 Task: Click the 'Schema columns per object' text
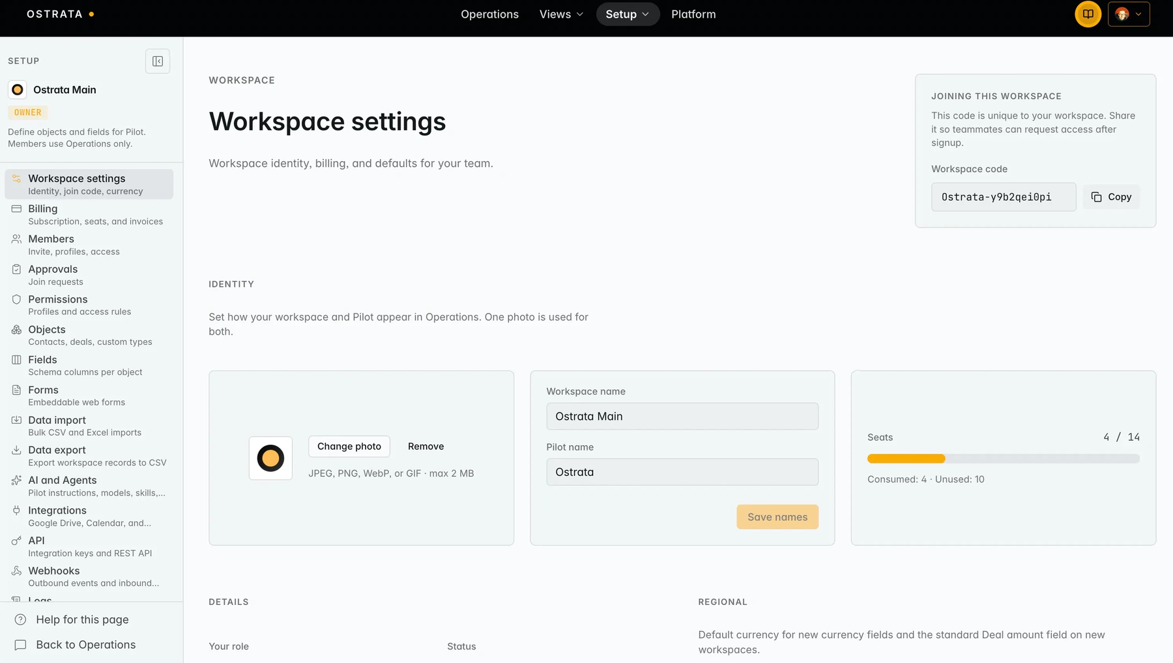(x=85, y=372)
